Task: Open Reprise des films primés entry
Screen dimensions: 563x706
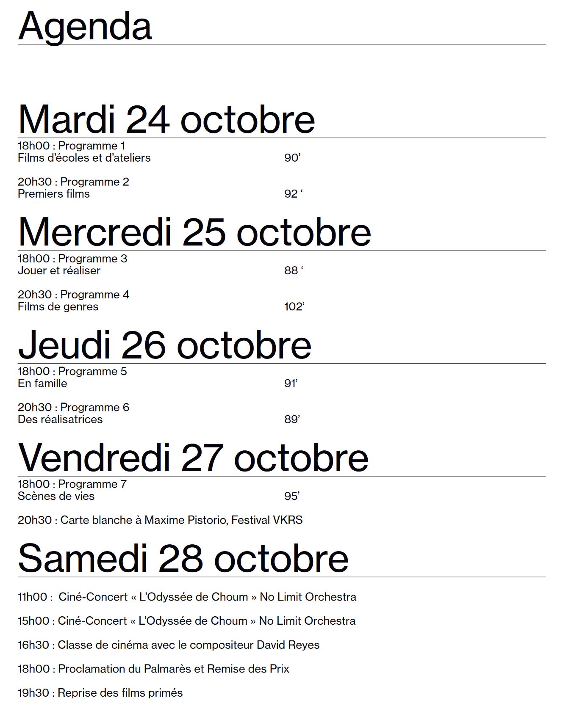Action: (x=100, y=693)
